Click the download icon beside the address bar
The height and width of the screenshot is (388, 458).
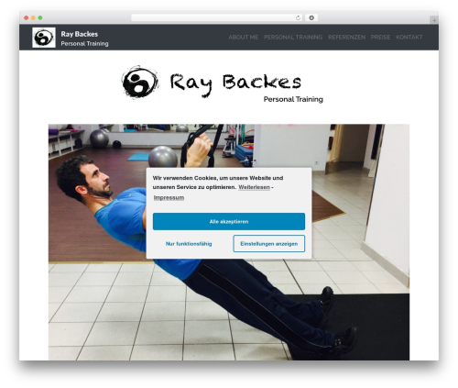[x=311, y=17]
